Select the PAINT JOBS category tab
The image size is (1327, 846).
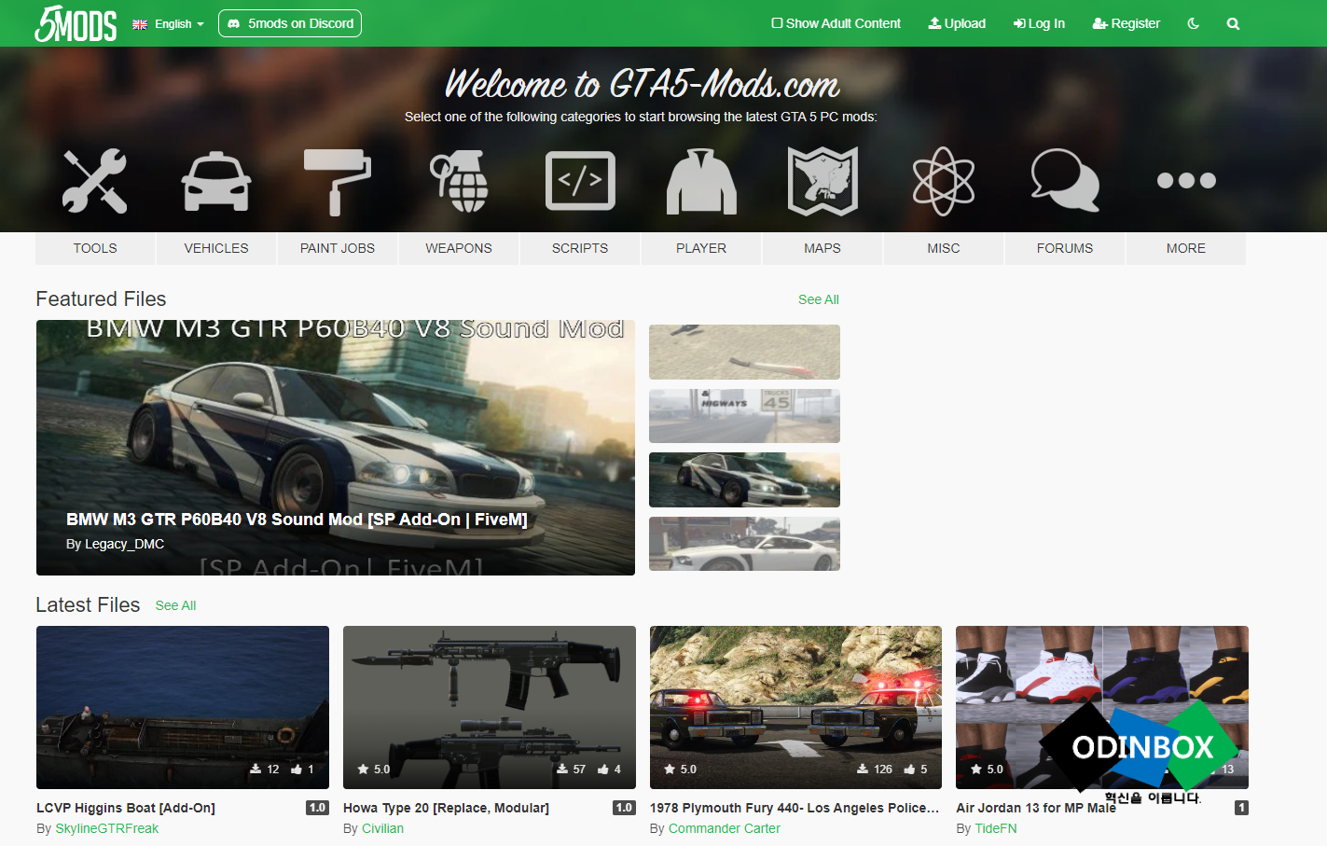338,248
